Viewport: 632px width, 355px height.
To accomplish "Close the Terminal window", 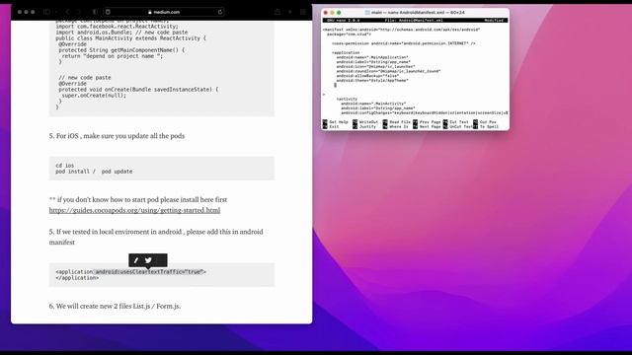I will (326, 13).
